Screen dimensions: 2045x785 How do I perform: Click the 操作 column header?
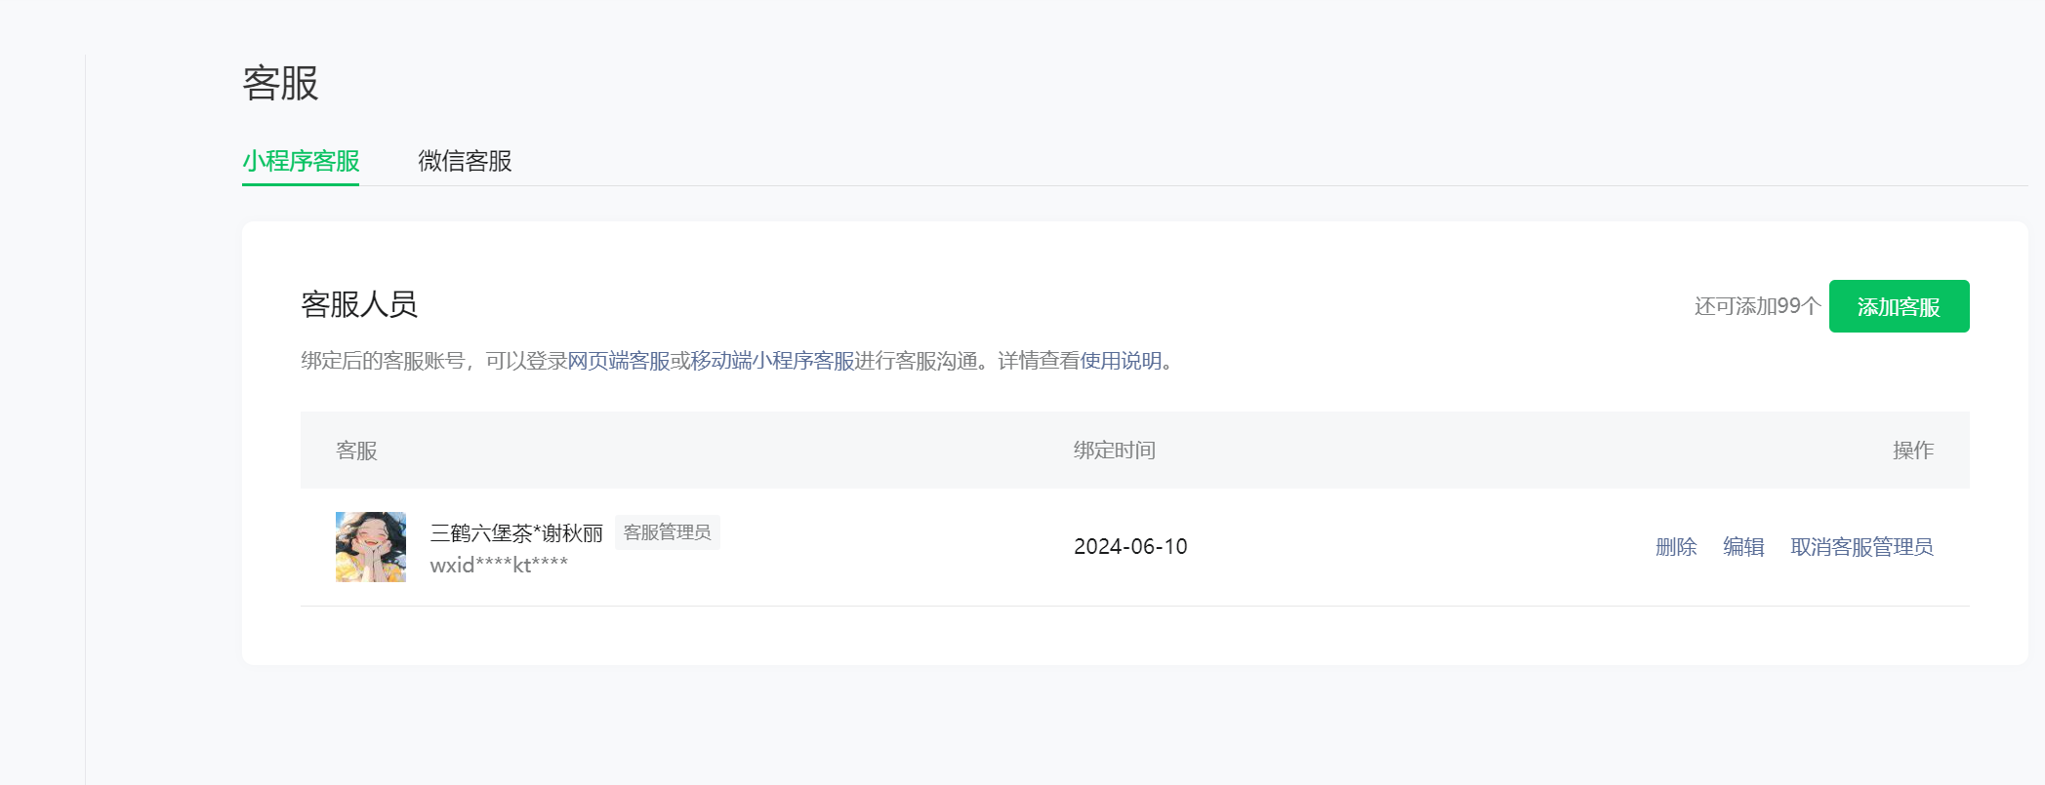tap(1912, 451)
